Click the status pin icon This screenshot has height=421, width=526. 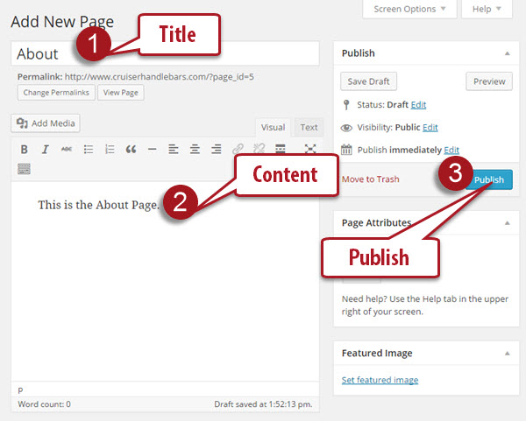coord(346,105)
